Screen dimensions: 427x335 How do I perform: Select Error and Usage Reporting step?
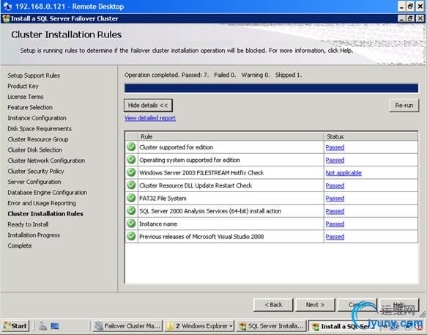click(42, 203)
